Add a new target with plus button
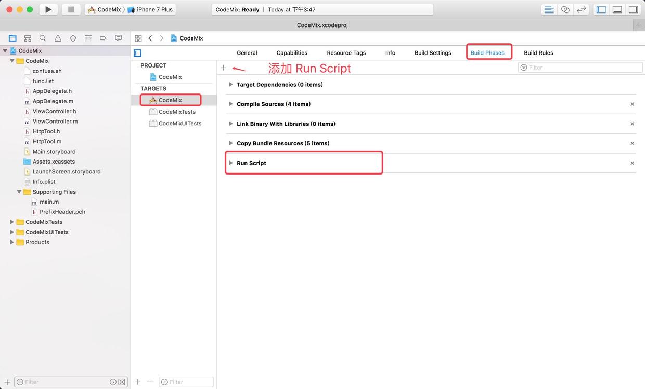This screenshot has width=645, height=389. (x=137, y=382)
